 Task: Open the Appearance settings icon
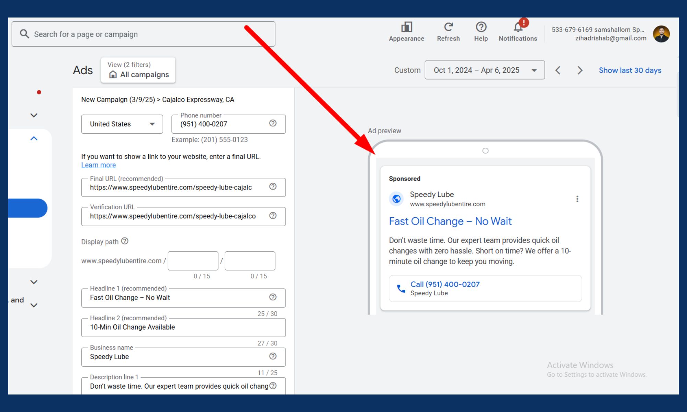(x=406, y=27)
